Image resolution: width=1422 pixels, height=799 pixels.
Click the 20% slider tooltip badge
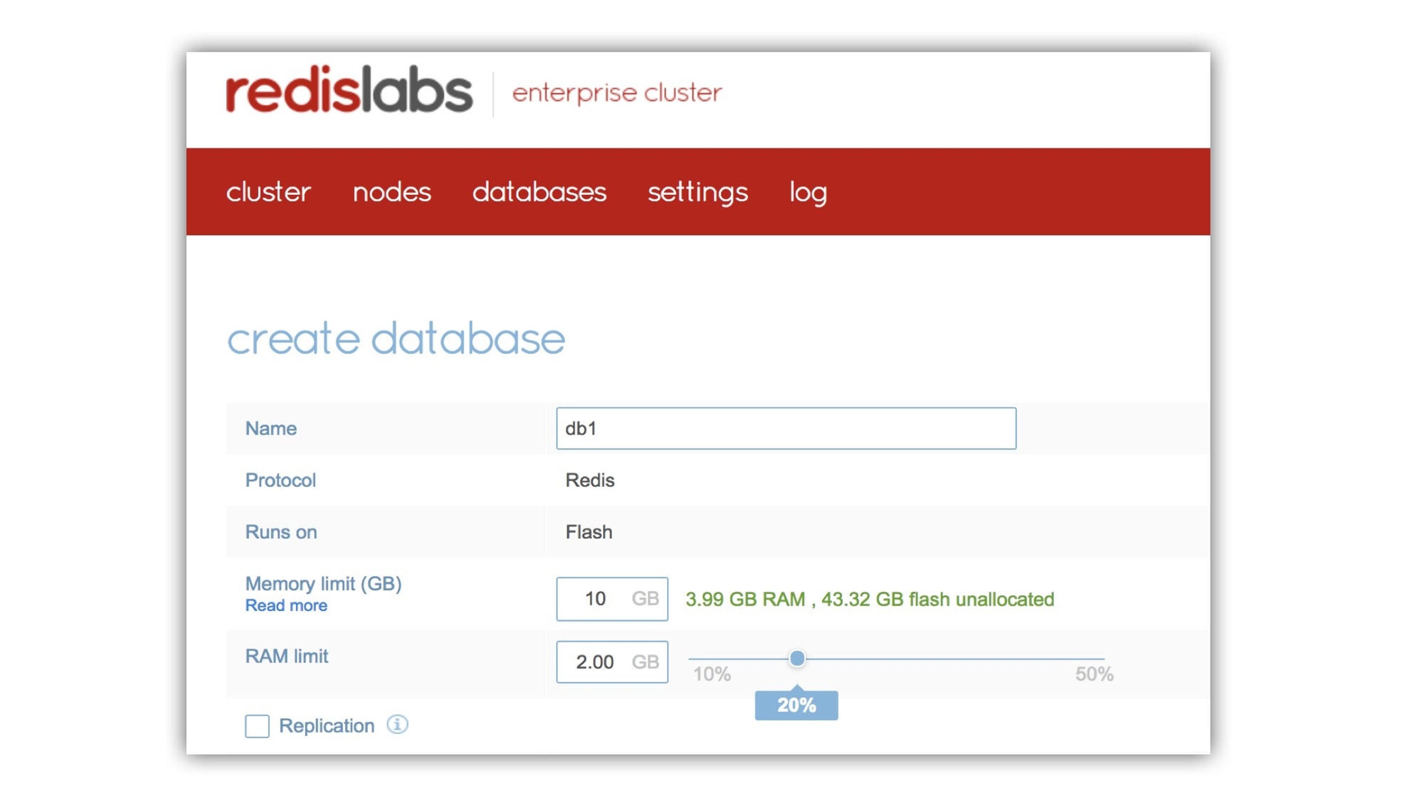pos(796,705)
